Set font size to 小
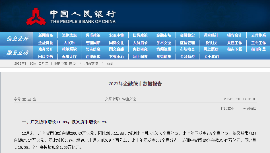The height and width of the screenshot is (153, 270). [34, 99]
